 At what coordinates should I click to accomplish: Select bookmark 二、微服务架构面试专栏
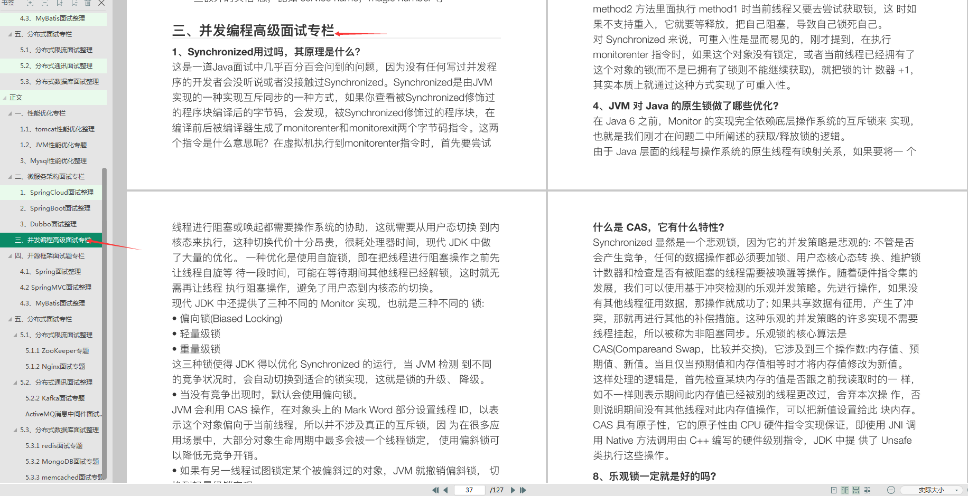point(50,177)
